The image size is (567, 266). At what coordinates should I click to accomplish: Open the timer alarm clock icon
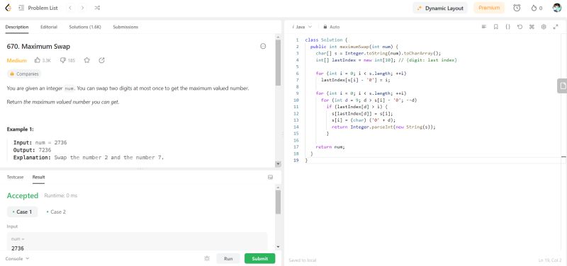pos(517,8)
